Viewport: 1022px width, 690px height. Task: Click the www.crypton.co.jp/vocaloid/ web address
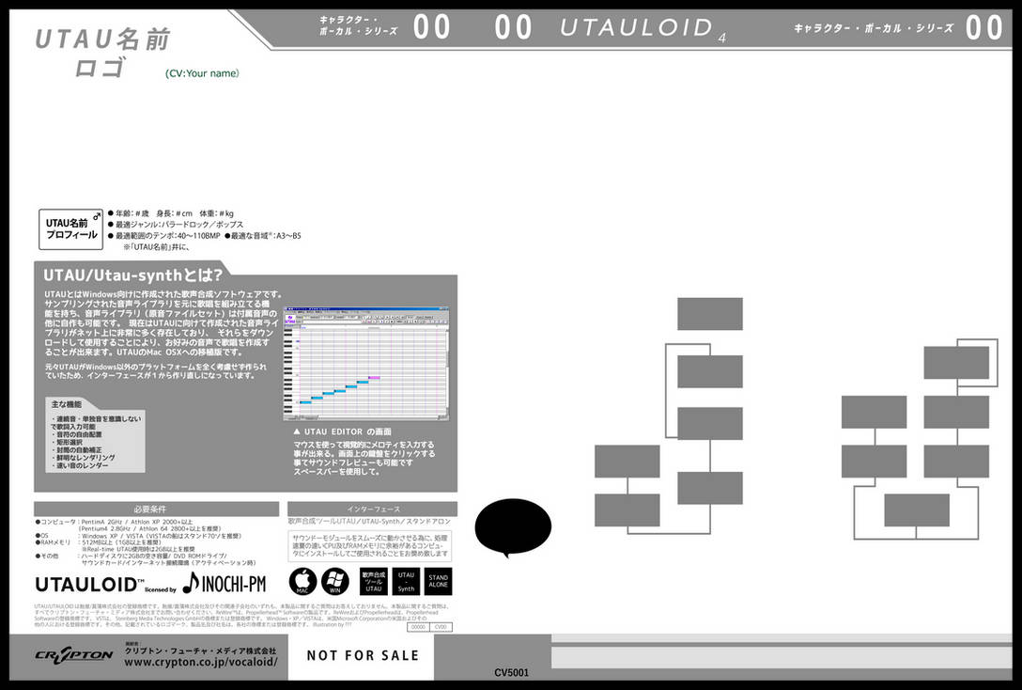tap(201, 662)
